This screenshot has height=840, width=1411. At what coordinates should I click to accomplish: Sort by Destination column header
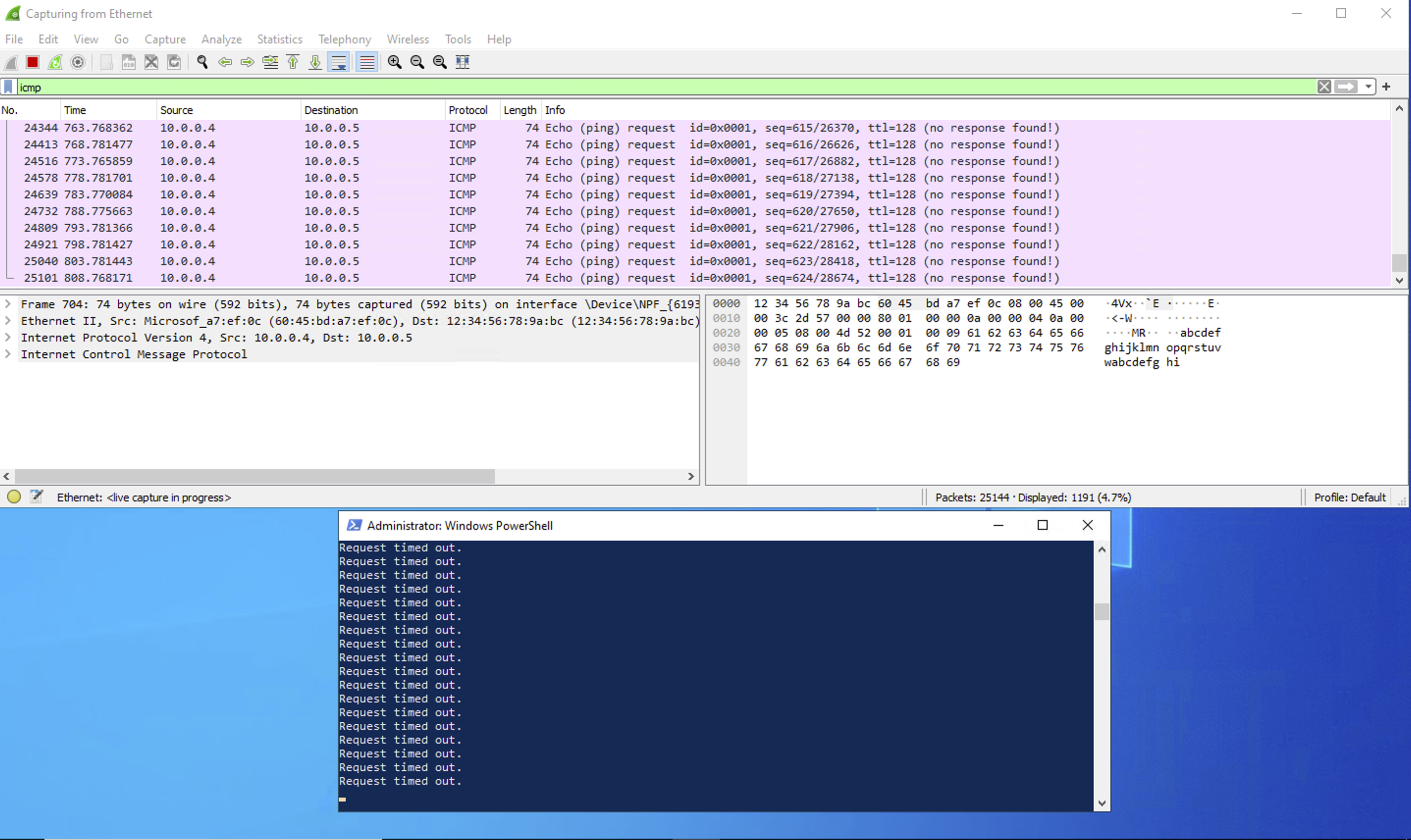click(x=373, y=110)
